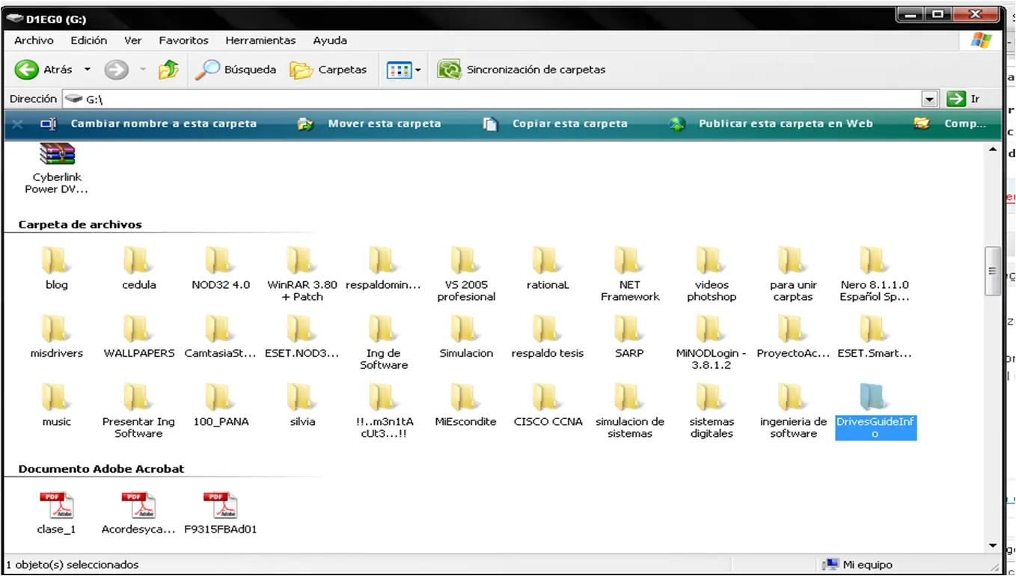Screen dimensions: 1016x576
Task: Click Copiar esta carpeta
Action: tap(555, 123)
